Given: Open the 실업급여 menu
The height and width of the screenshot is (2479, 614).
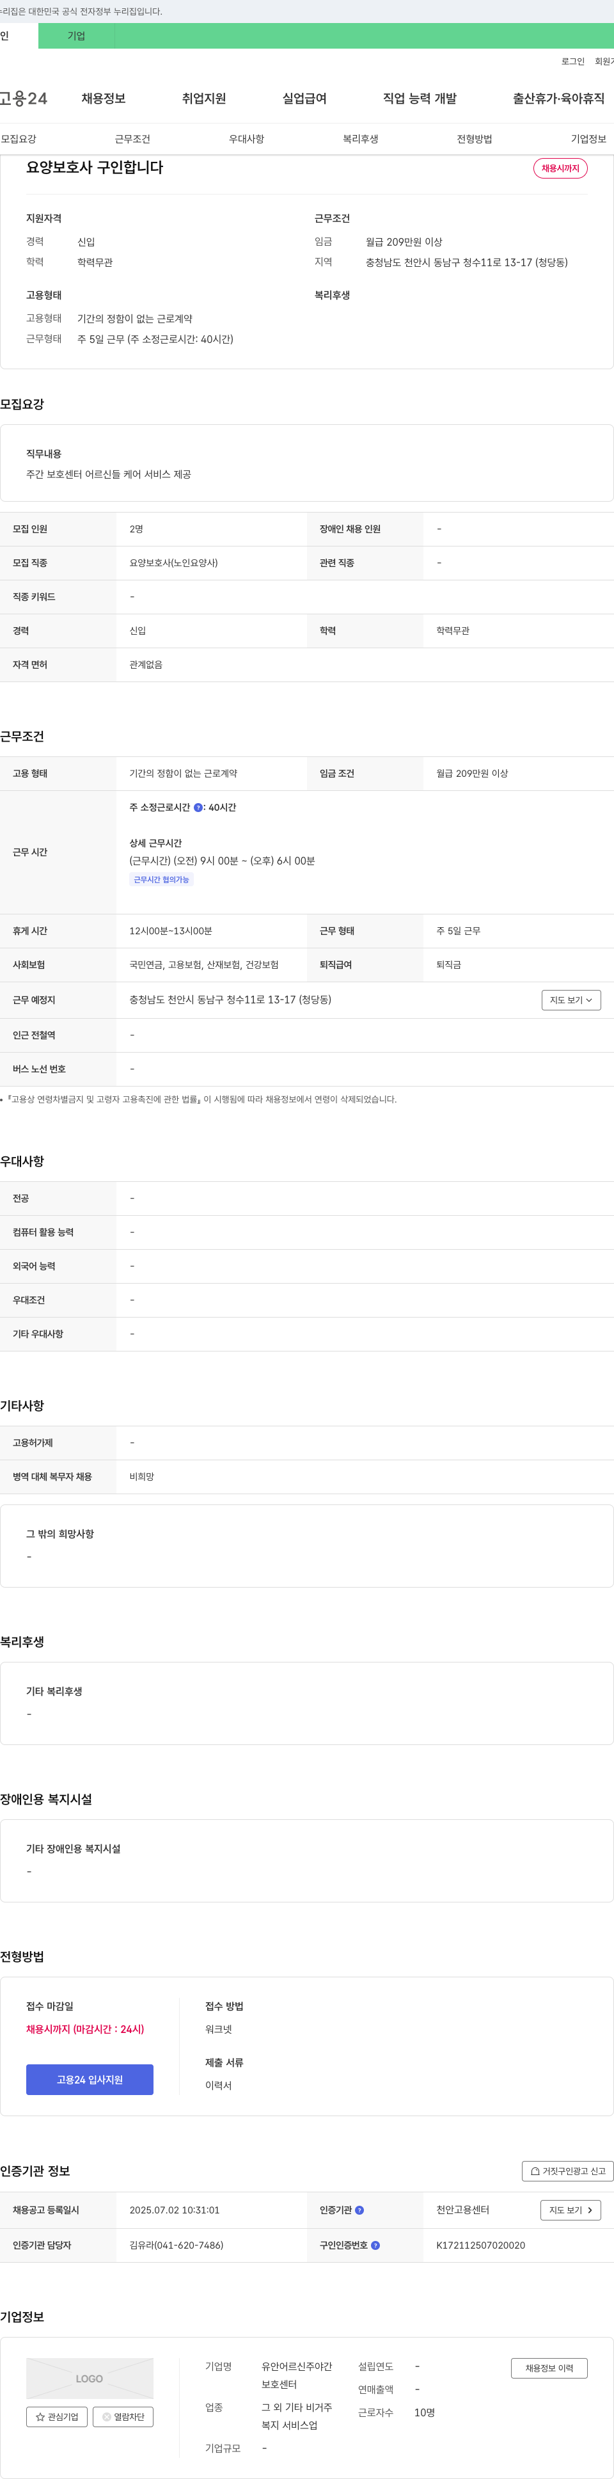Looking at the screenshot, I should (304, 98).
